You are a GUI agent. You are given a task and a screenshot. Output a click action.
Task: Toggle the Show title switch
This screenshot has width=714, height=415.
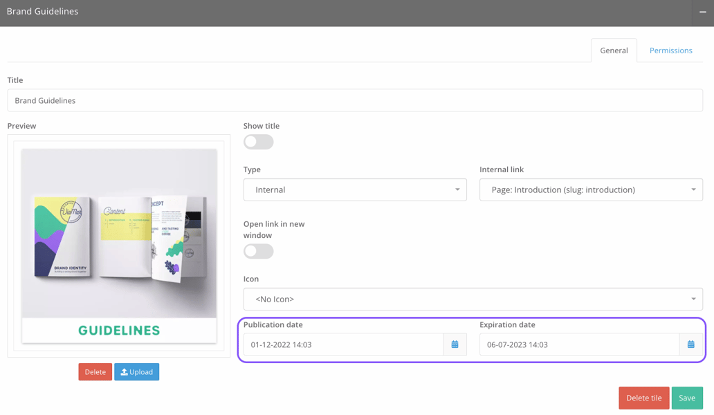tap(258, 141)
